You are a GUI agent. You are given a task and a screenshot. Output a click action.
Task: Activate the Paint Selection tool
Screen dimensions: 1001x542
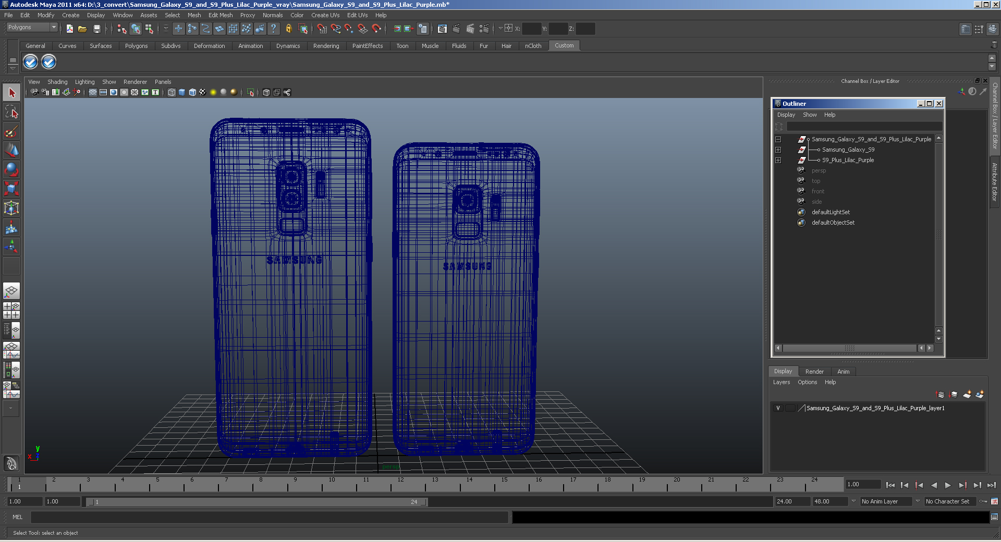pyautogui.click(x=11, y=131)
